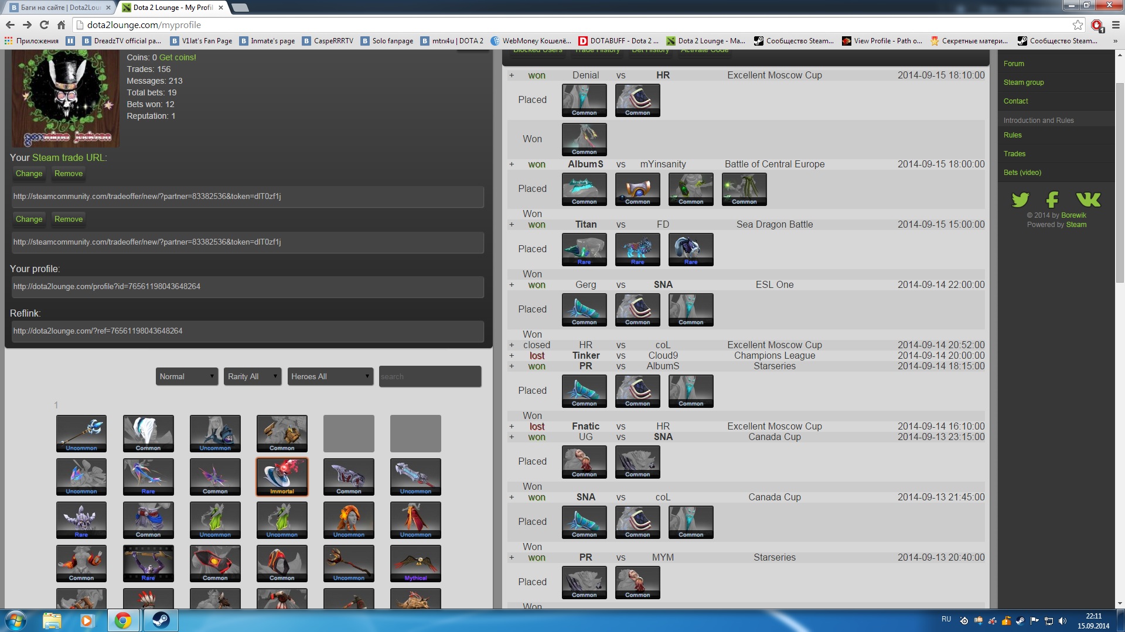Image resolution: width=1125 pixels, height=632 pixels.
Task: Select the Immortal inventory item thumbnail
Action: pyautogui.click(x=282, y=477)
